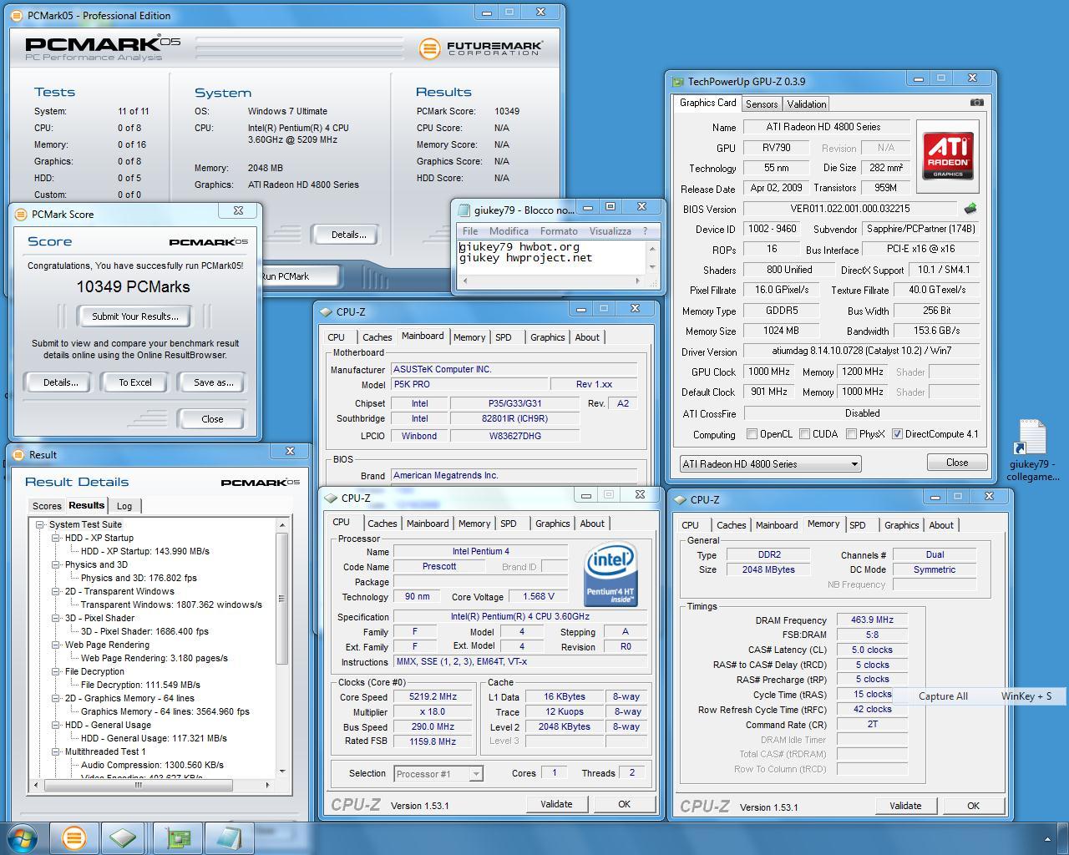This screenshot has width=1069, height=855.
Task: Switch to the Validation tab in GPU-Z
Action: point(807,104)
